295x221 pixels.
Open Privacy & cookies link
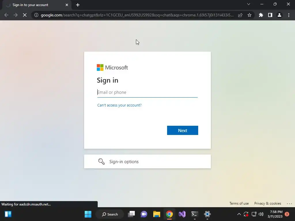pyautogui.click(x=268, y=203)
